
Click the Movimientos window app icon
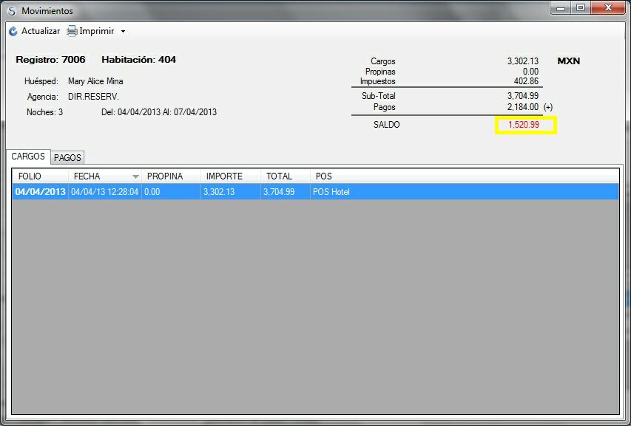point(12,11)
